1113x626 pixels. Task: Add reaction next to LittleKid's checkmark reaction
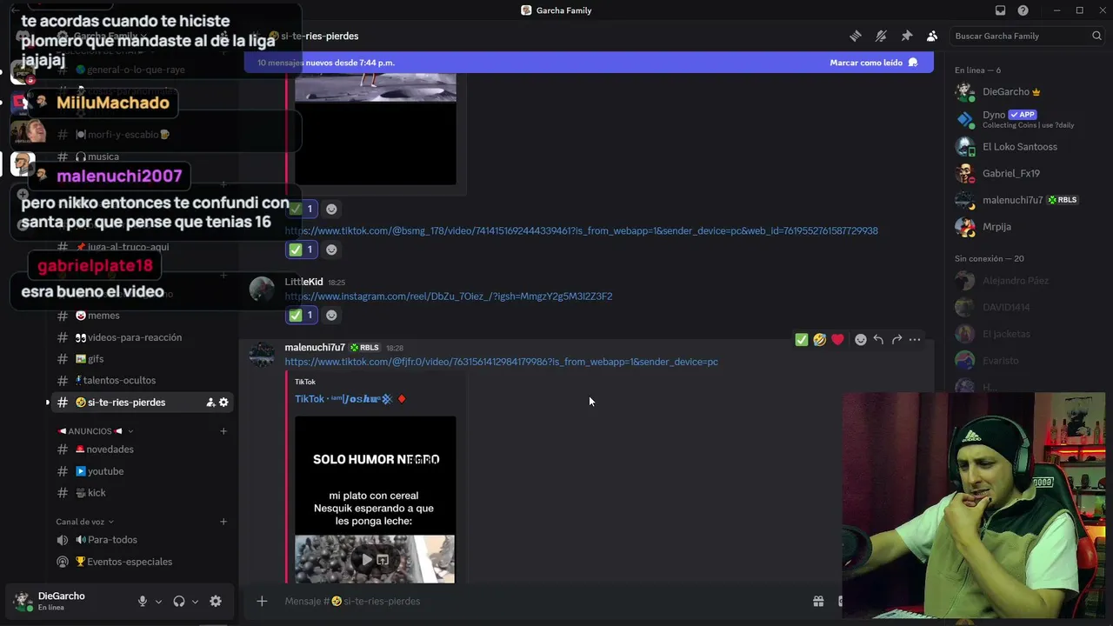(331, 315)
